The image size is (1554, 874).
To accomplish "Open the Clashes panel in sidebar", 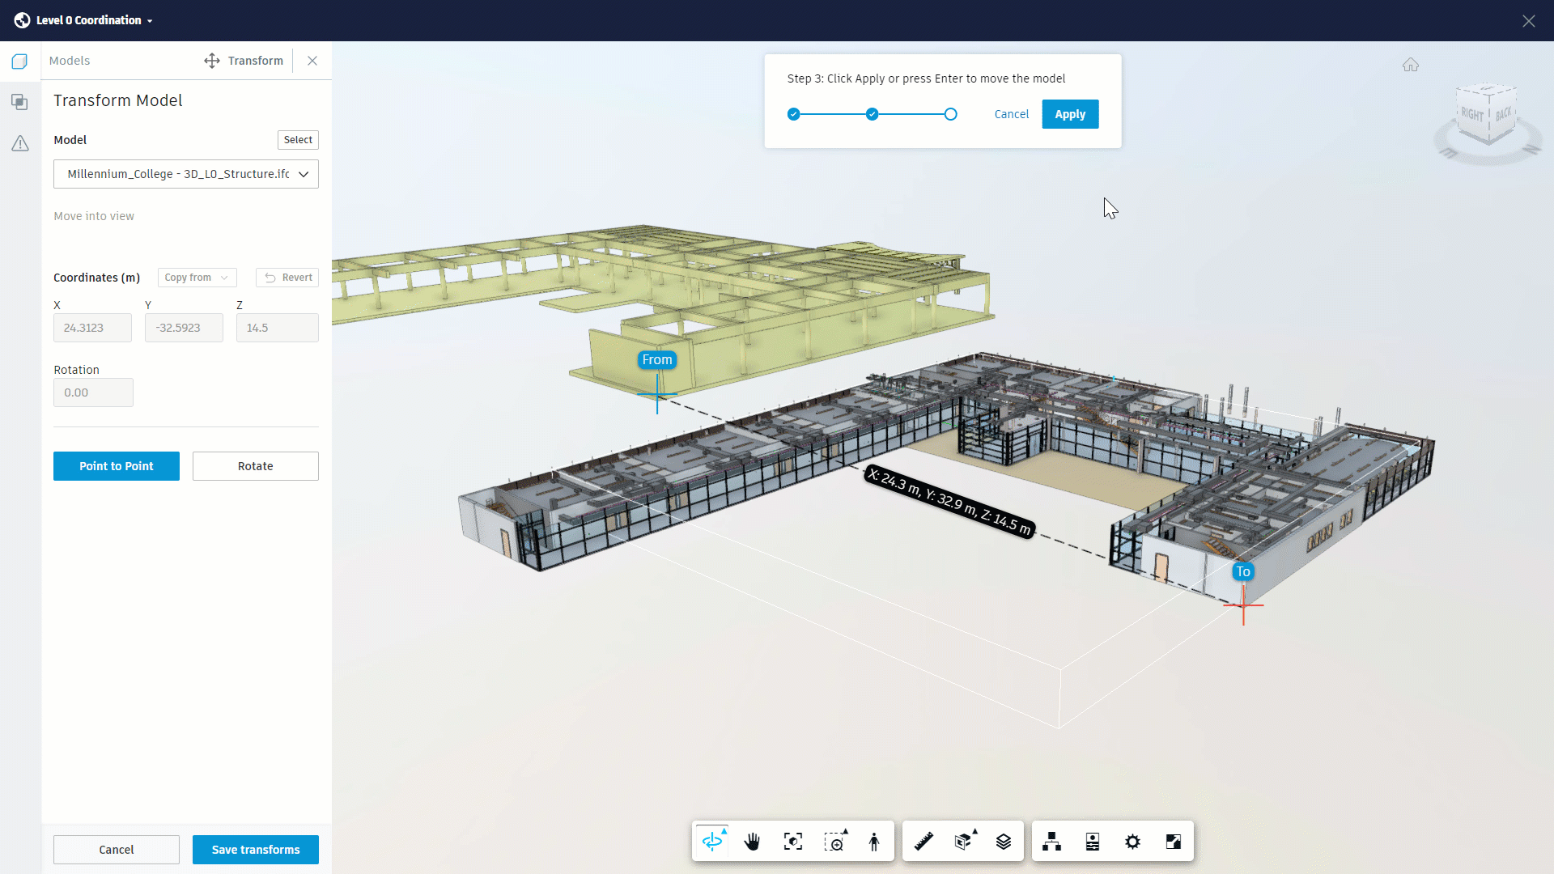I will pos(20,103).
